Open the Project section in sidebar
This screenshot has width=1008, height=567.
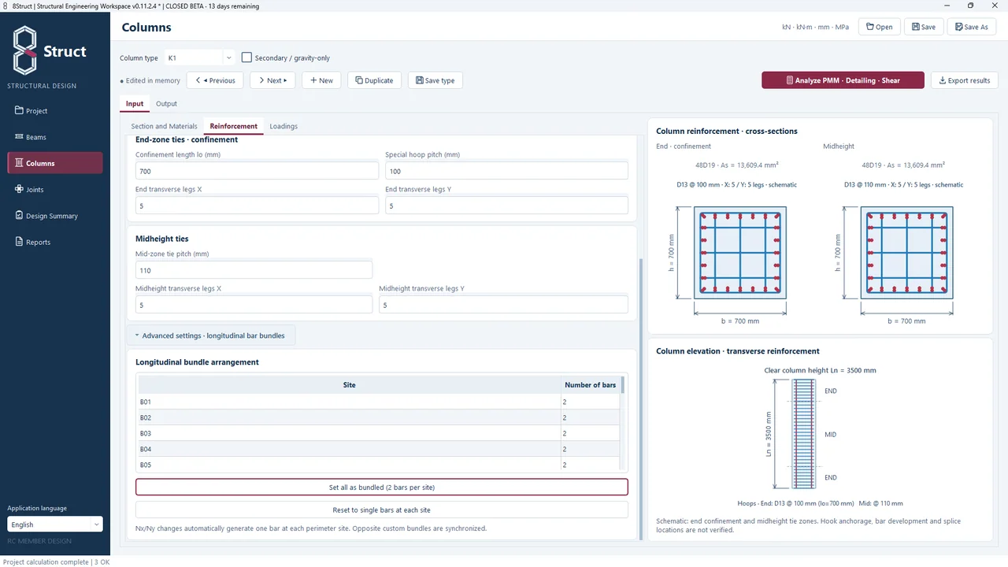pyautogui.click(x=55, y=111)
